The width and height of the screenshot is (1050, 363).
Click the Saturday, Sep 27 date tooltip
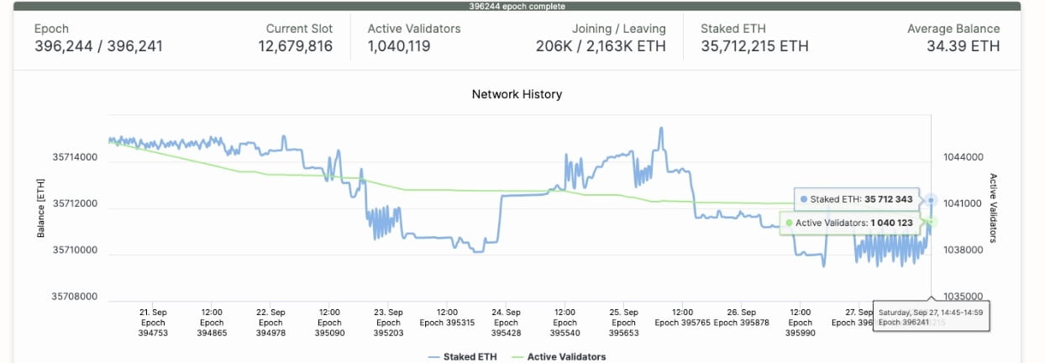[x=931, y=317]
